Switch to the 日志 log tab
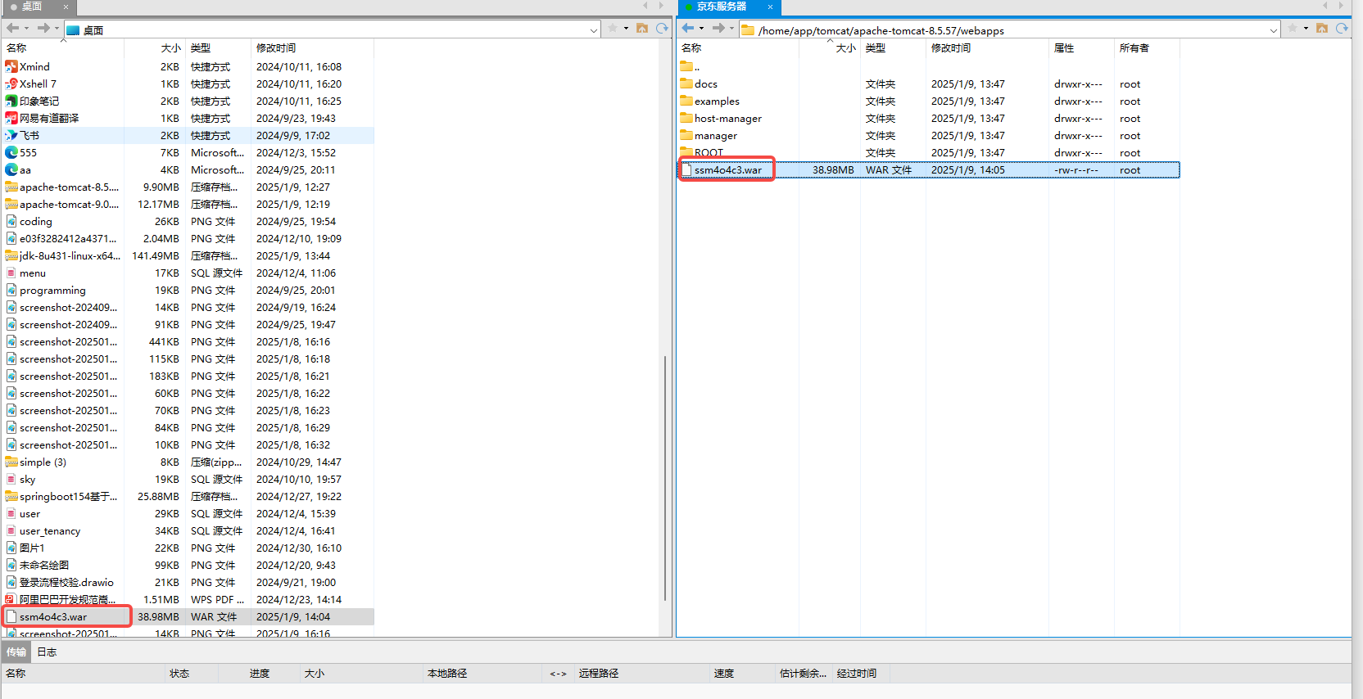1363x699 pixels. click(47, 652)
